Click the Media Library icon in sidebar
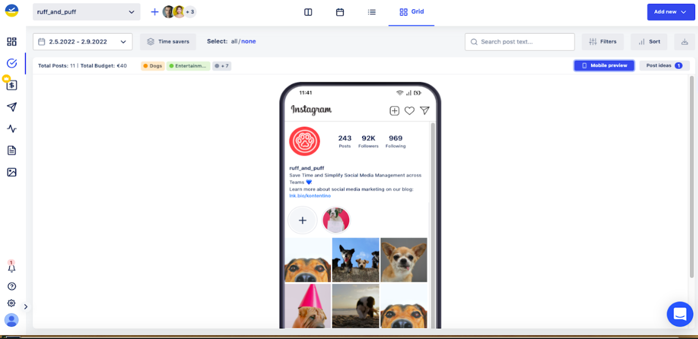This screenshot has height=339, width=698. click(x=12, y=172)
